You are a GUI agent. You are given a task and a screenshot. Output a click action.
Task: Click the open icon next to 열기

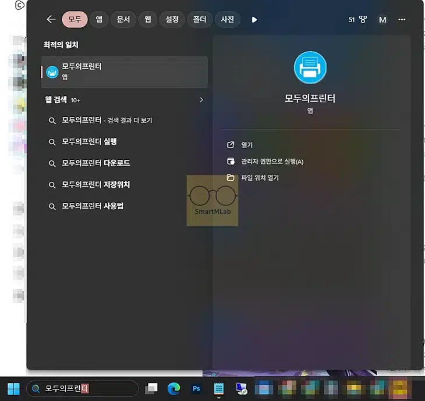231,145
